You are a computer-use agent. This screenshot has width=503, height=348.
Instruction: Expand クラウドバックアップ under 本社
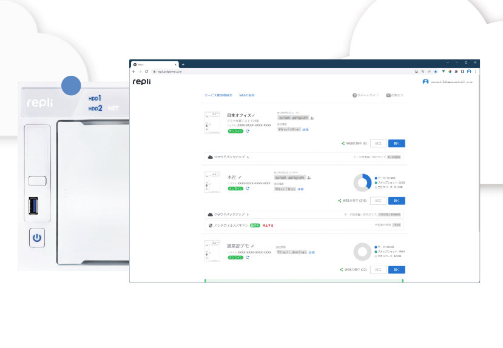(229, 215)
